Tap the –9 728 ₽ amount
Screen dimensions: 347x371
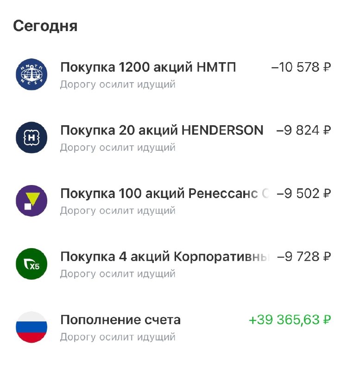pos(303,257)
